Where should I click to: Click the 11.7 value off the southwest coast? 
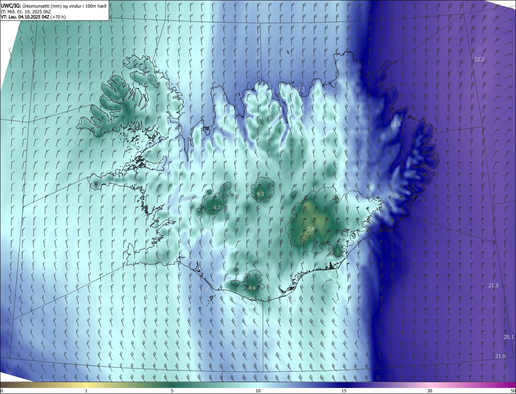click(x=203, y=290)
